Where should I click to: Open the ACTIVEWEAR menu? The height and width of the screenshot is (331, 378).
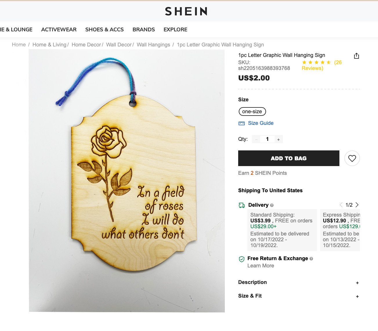pyautogui.click(x=59, y=29)
